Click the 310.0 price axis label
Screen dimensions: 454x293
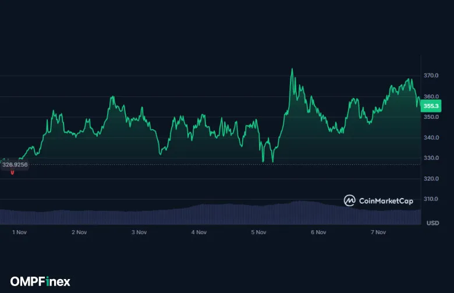(x=431, y=199)
